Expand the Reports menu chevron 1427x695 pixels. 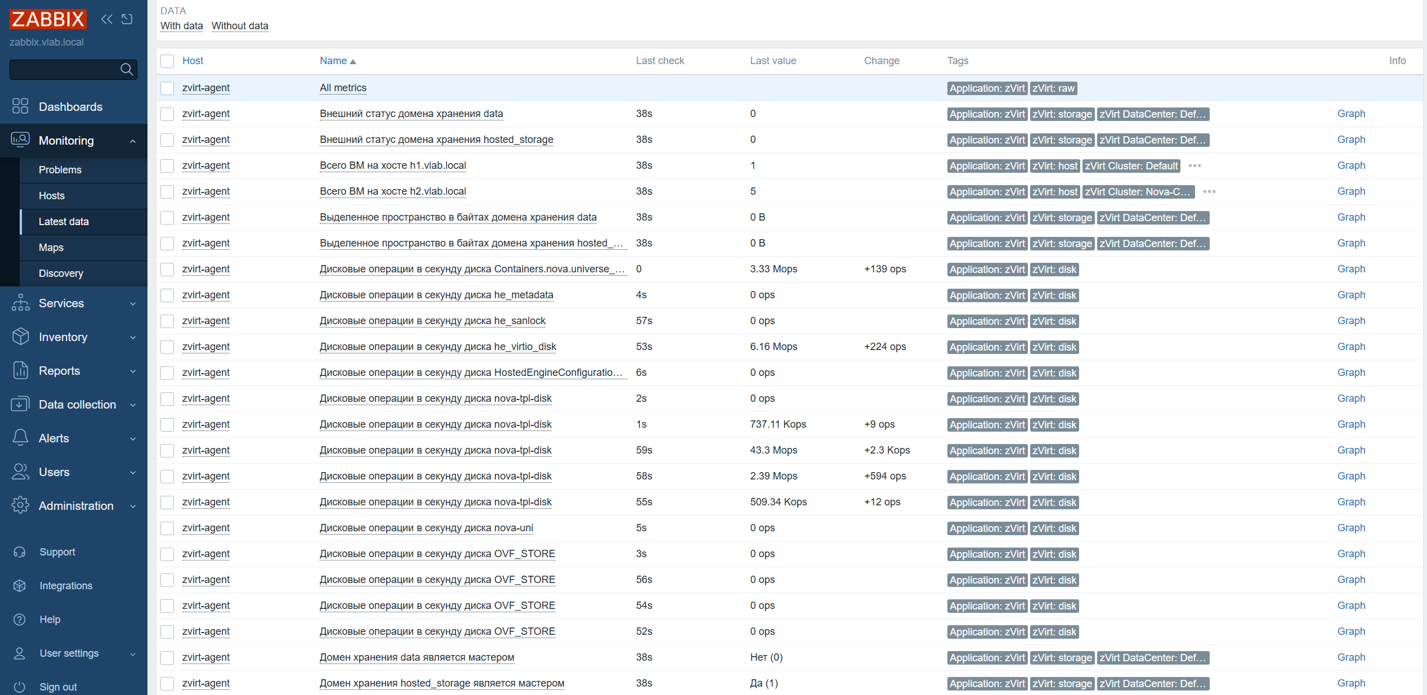coord(133,371)
